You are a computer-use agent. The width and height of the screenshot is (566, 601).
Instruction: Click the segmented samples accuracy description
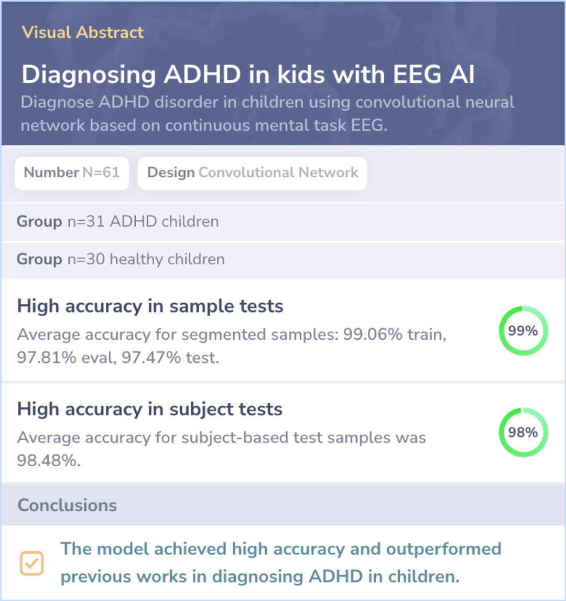(232, 346)
